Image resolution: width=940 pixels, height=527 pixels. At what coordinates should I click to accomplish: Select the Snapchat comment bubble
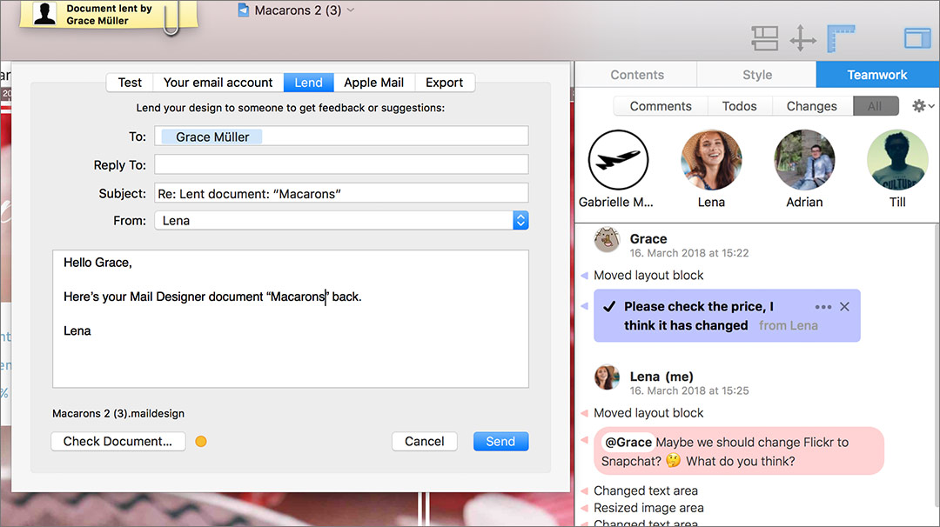(x=739, y=451)
